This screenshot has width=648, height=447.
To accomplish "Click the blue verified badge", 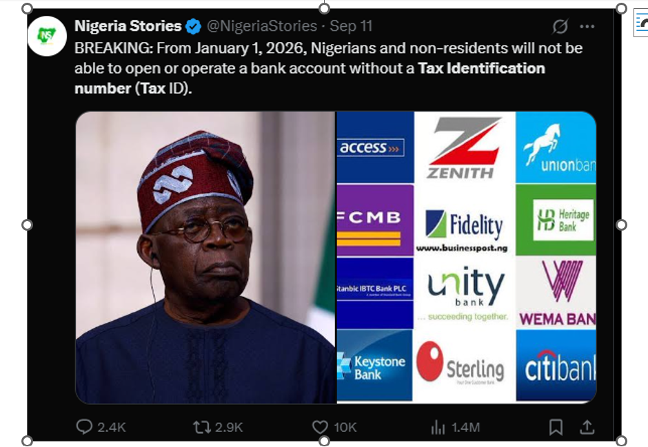I will pos(193,26).
